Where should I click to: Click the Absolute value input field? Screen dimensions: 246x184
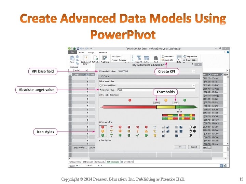coord(156,90)
